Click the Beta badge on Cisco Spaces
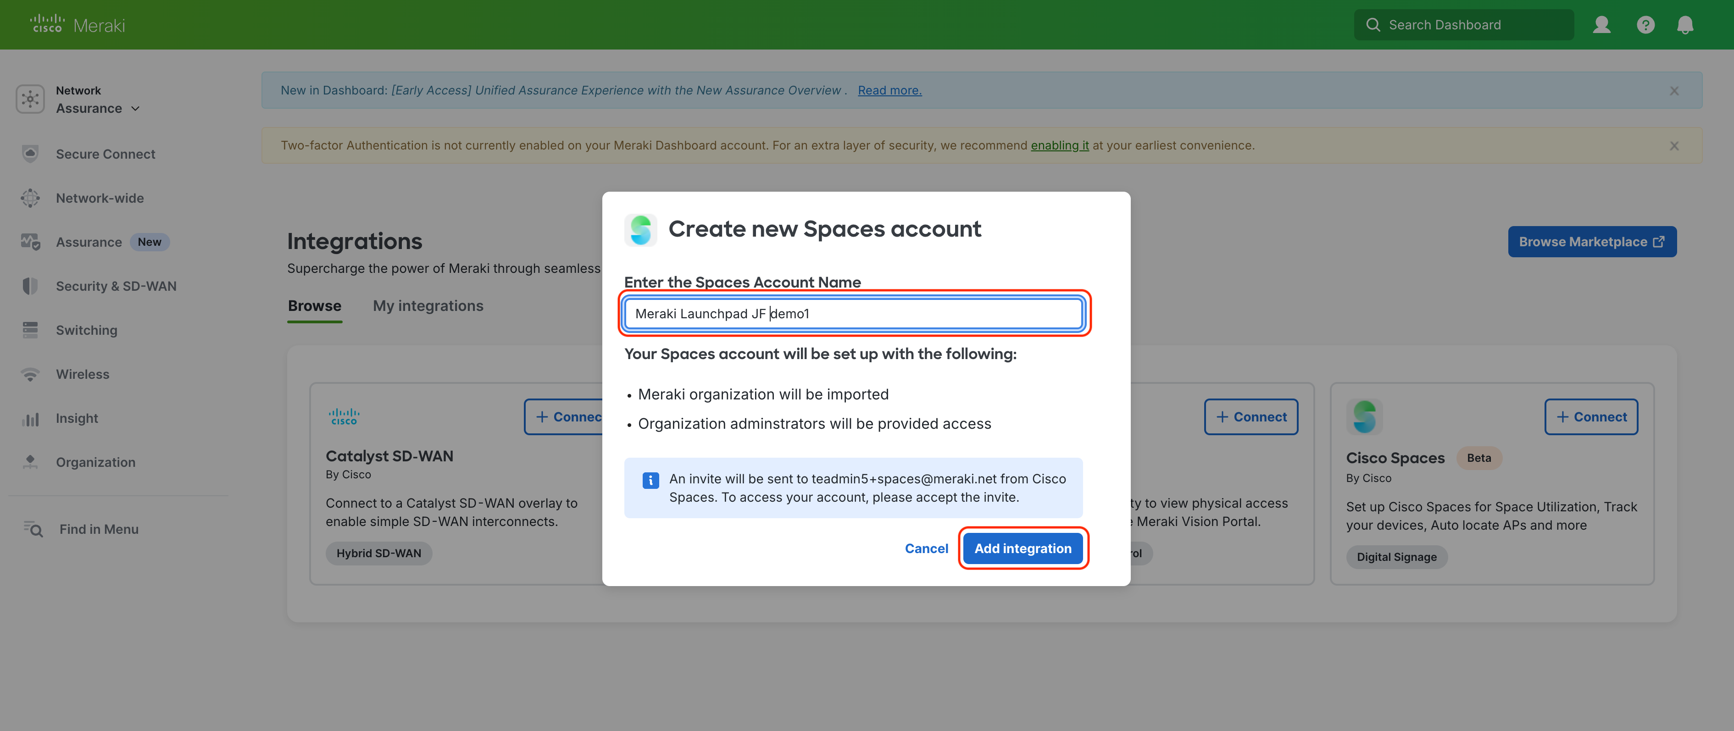The height and width of the screenshot is (731, 1734). point(1478,459)
